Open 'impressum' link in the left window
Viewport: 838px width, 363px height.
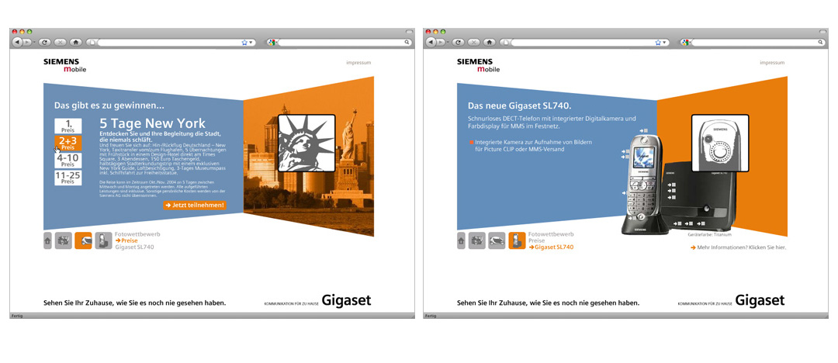[x=358, y=63]
